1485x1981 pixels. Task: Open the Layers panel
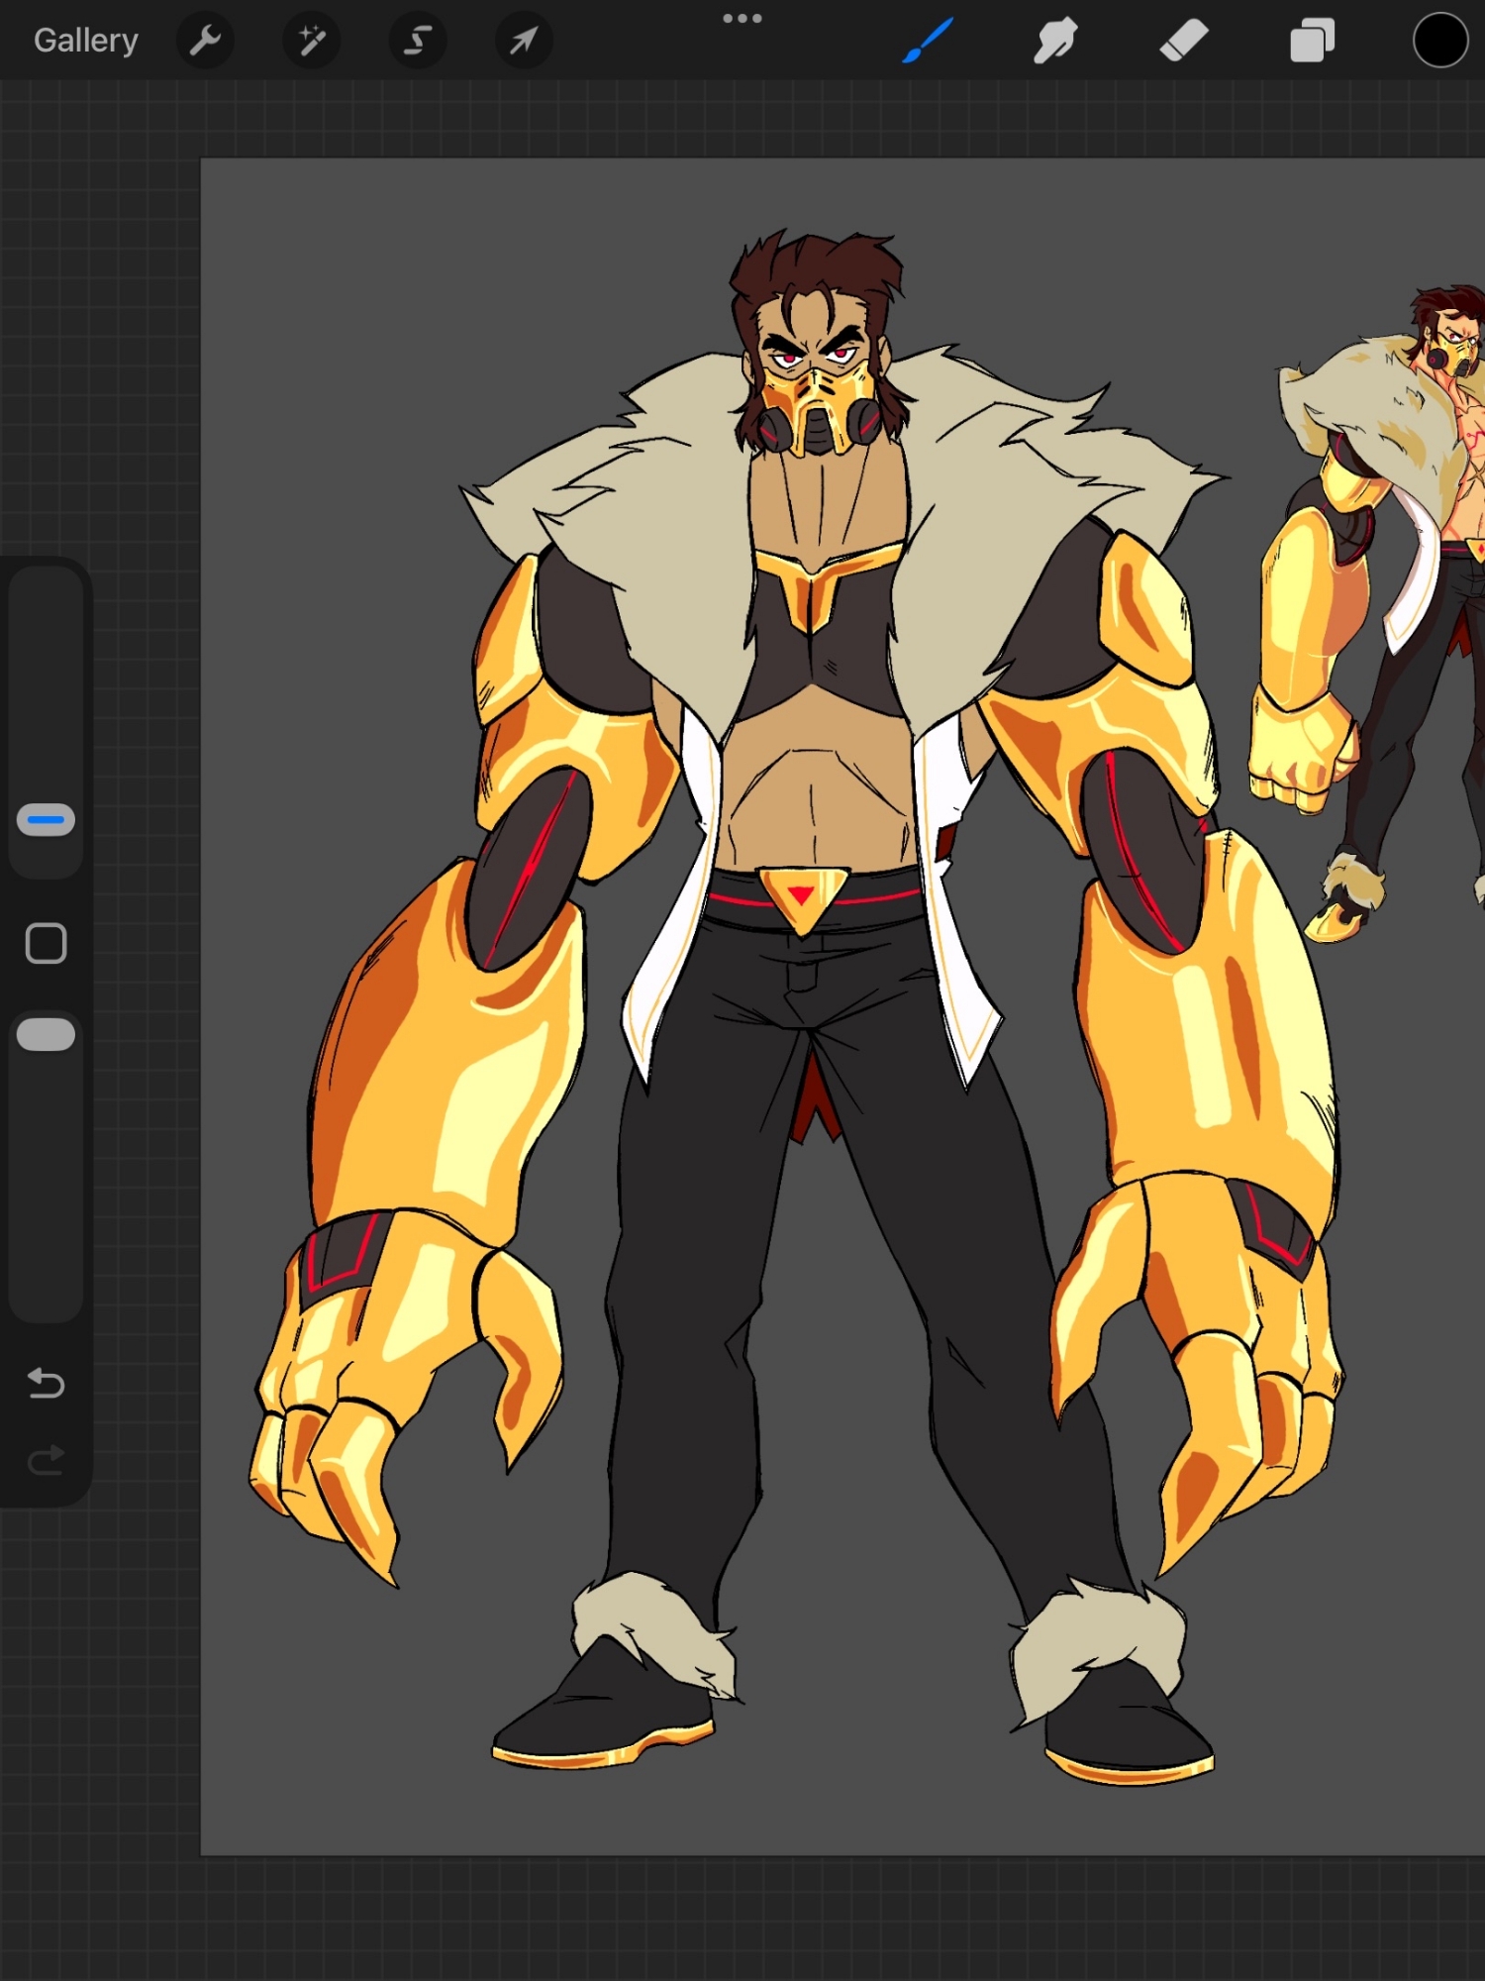point(1312,41)
